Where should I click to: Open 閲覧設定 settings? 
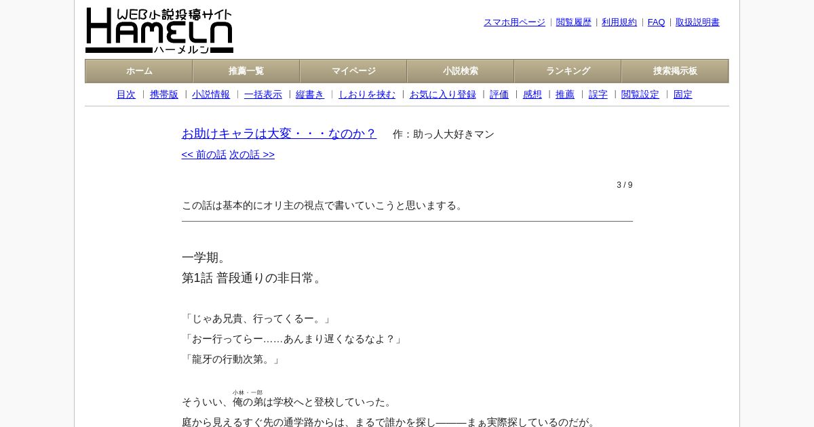coord(640,95)
